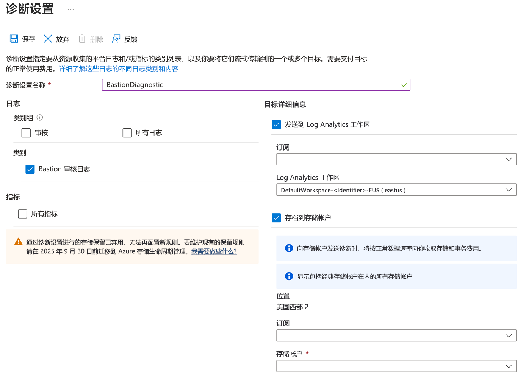Image resolution: width=526 pixels, height=388 pixels.
Task: Click the 放弃 toolbar label
Action: [x=63, y=39]
